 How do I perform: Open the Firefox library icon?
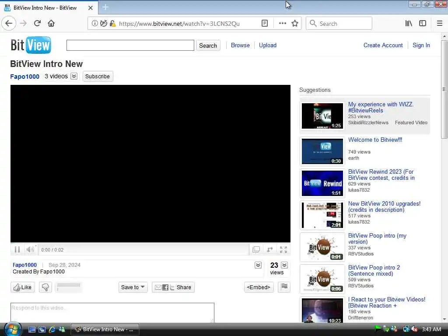[x=409, y=24]
